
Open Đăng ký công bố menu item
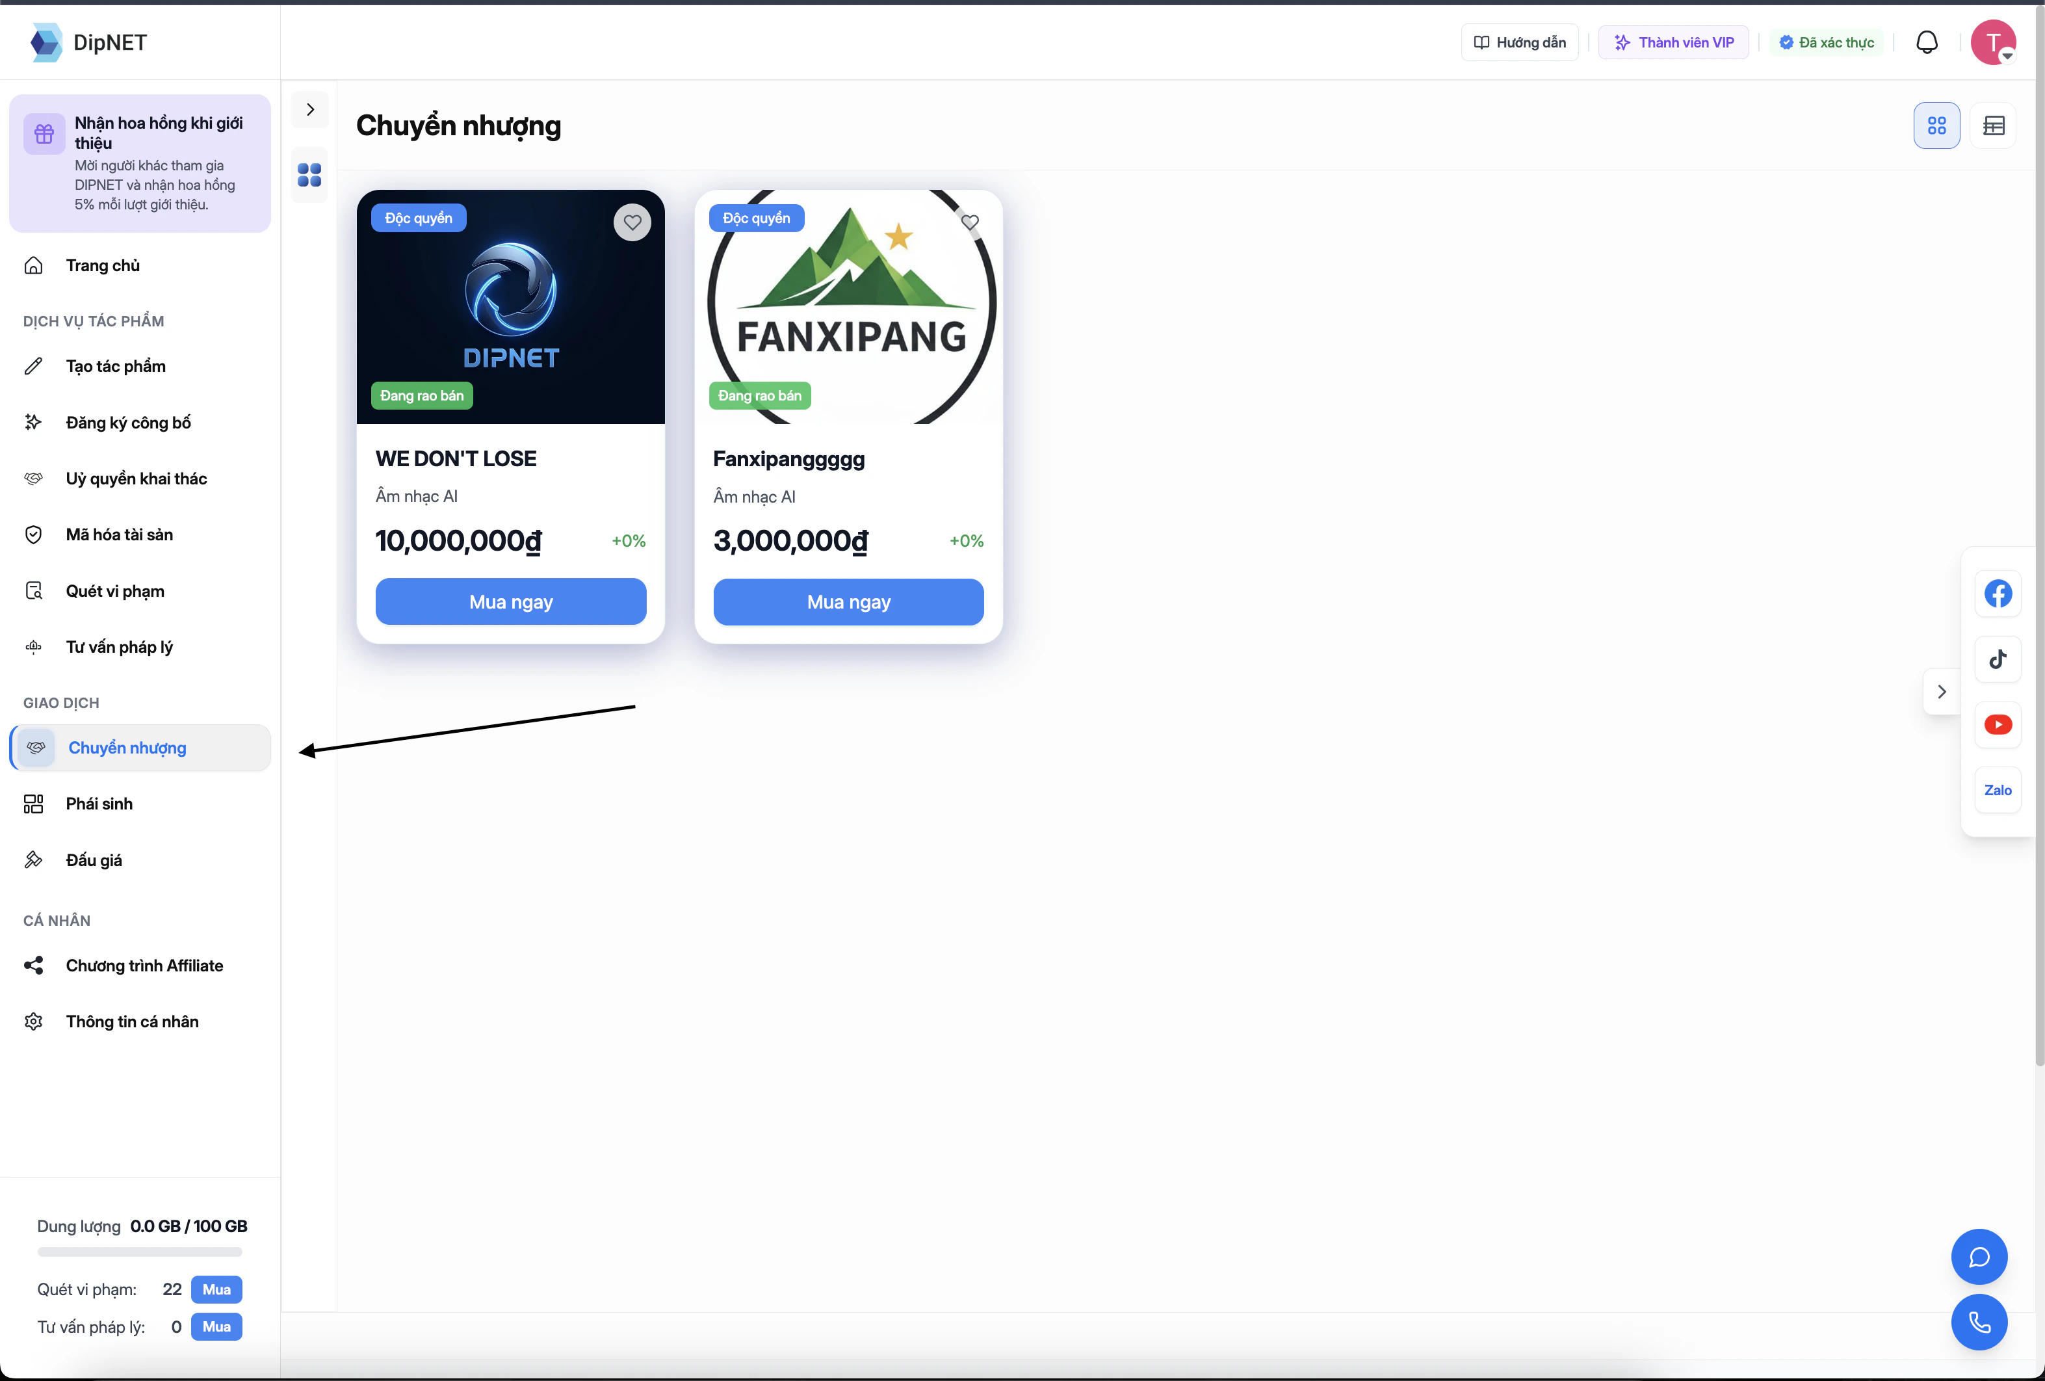click(140, 423)
